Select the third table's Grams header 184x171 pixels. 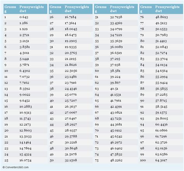coord(101,9)
